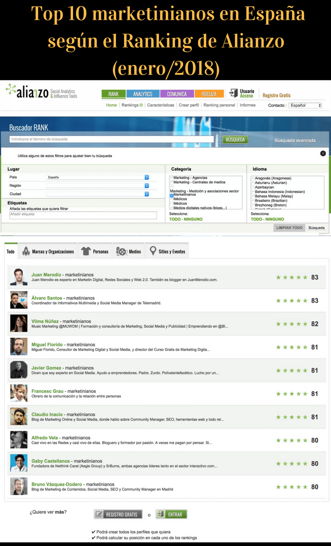Open Claudio Inacio profile link
Screen dimensions: 331x546
tap(47, 414)
